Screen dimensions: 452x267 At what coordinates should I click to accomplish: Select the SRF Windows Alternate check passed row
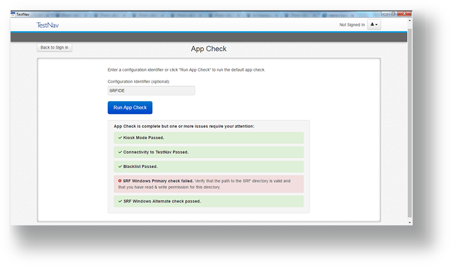[x=209, y=201]
